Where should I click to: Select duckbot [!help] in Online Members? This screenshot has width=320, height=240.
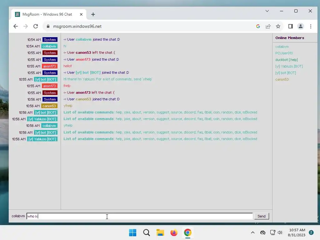287,60
